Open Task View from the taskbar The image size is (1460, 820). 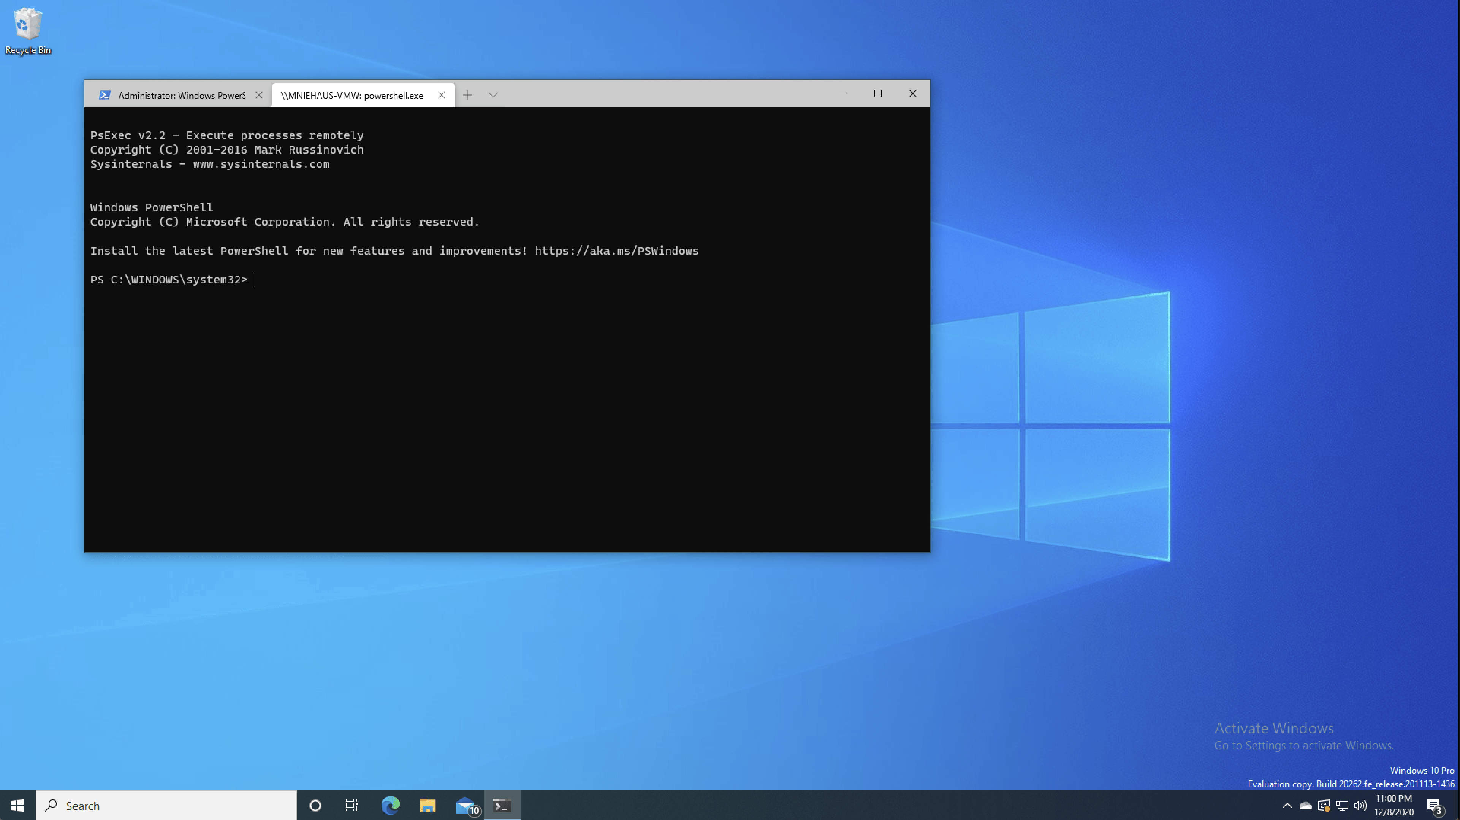click(352, 805)
